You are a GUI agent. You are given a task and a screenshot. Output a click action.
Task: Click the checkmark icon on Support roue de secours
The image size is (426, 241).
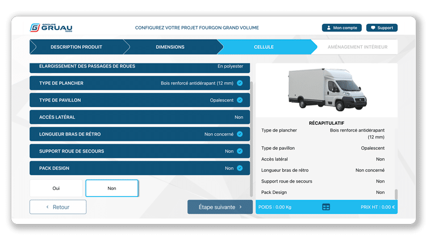pyautogui.click(x=240, y=151)
